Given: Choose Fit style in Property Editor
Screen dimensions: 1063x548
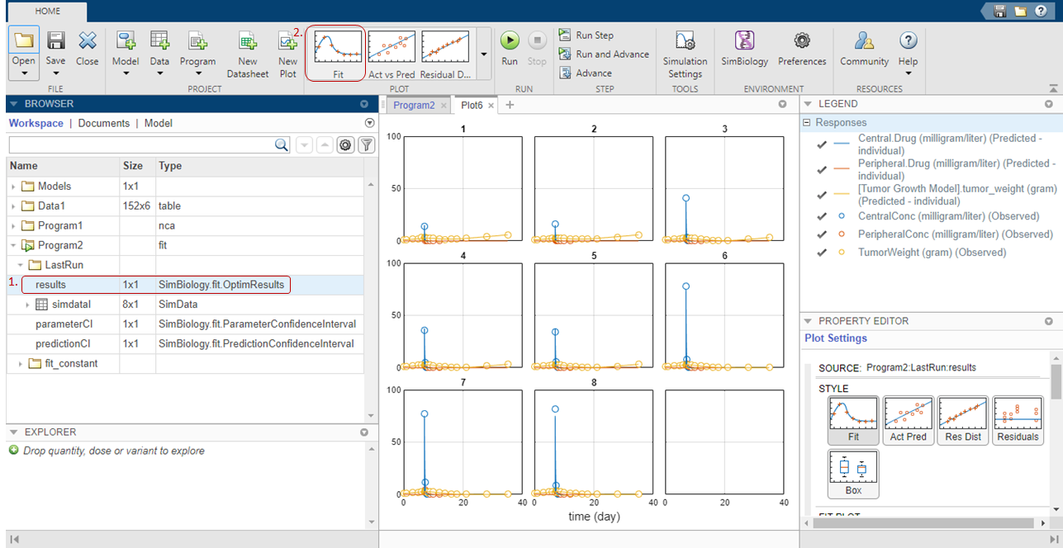Looking at the screenshot, I should pyautogui.click(x=853, y=422).
